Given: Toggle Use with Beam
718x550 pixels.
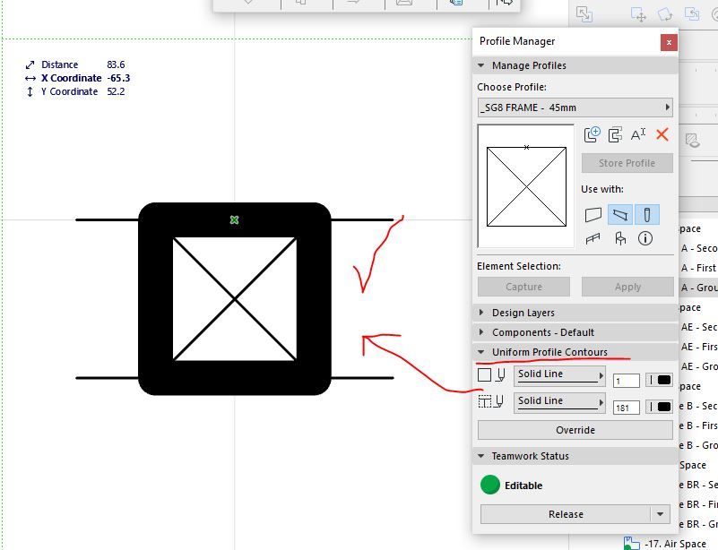Looking at the screenshot, I should coord(620,215).
